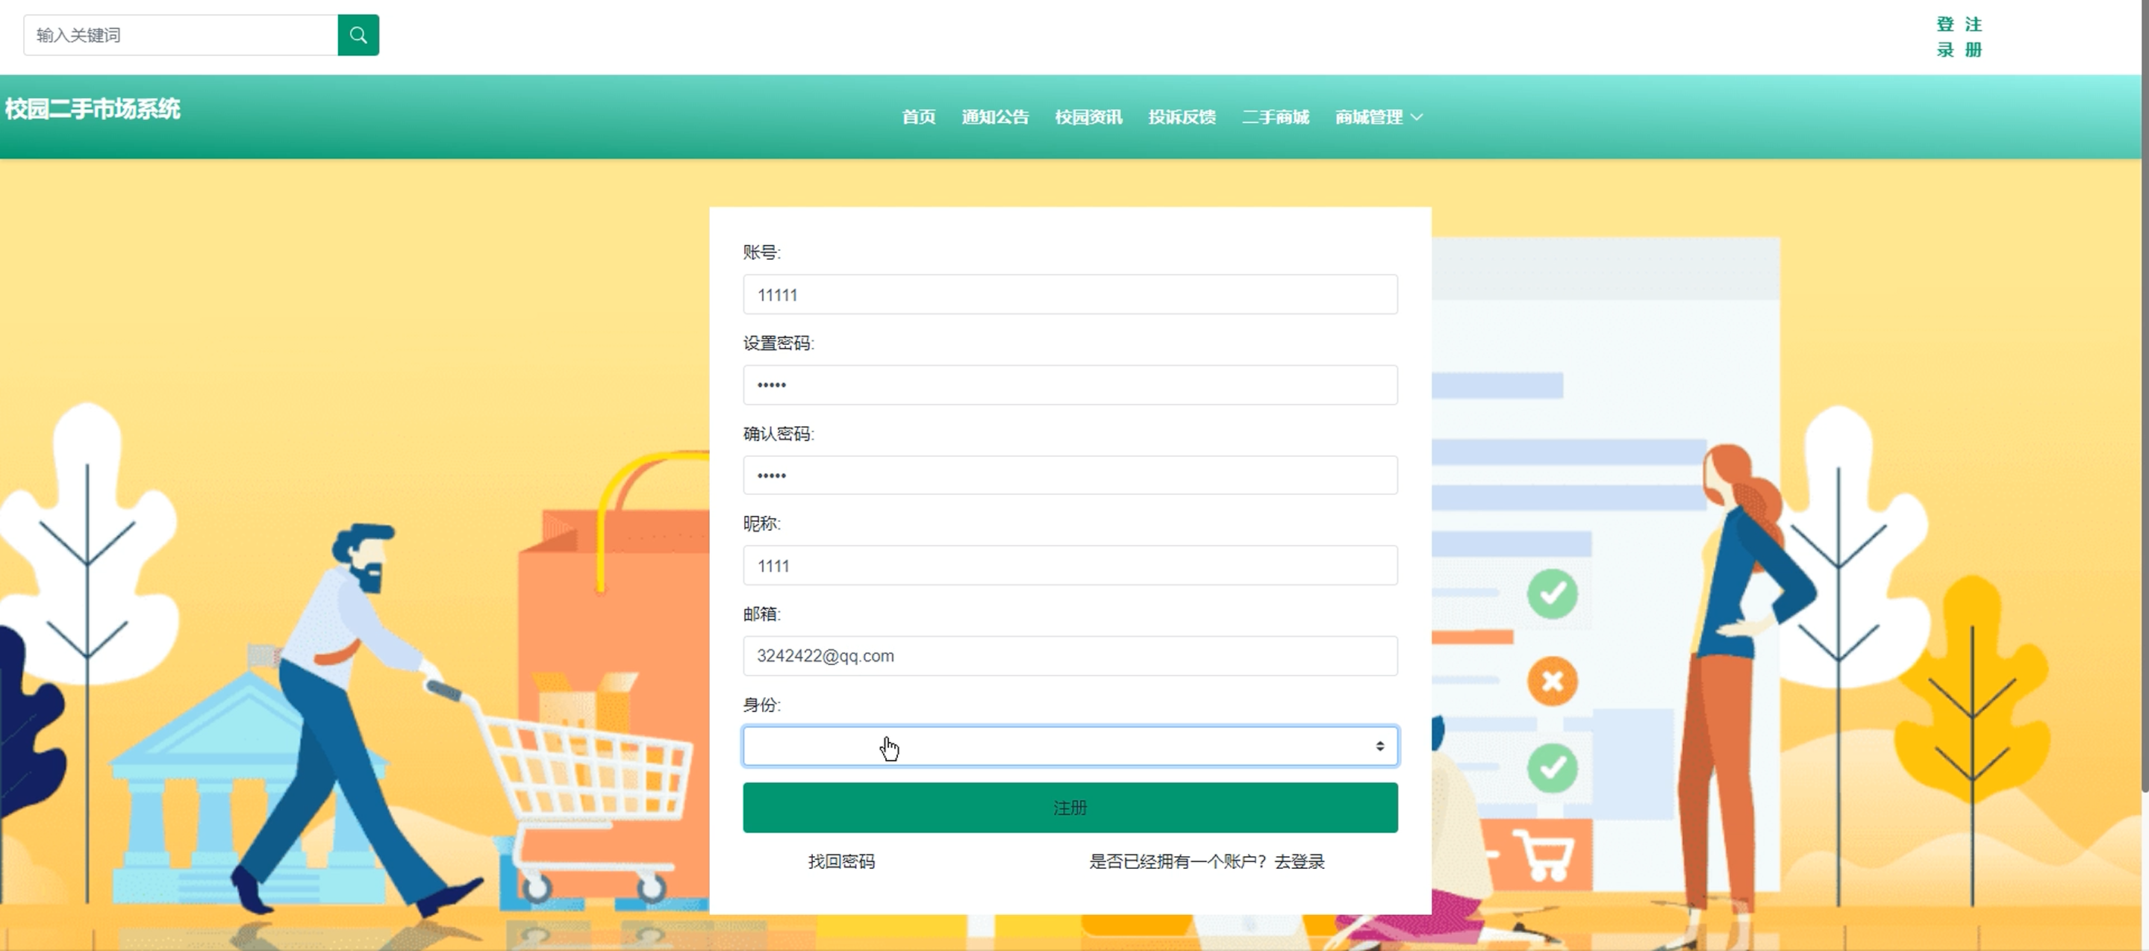Go to 首页 in navigation bar

919,118
